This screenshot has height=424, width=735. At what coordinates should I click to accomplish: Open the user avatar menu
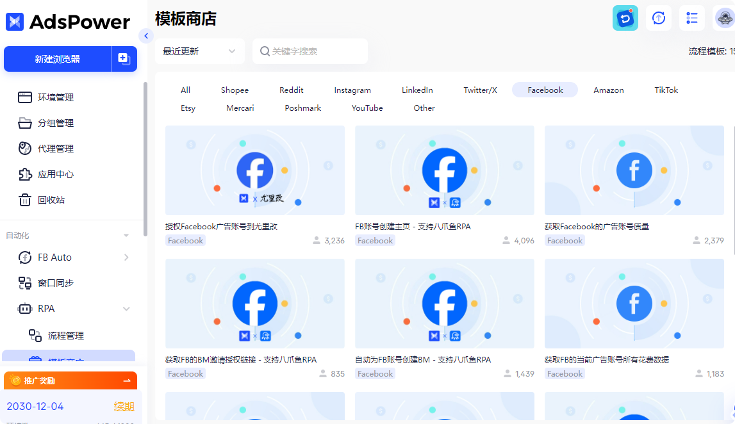click(725, 19)
